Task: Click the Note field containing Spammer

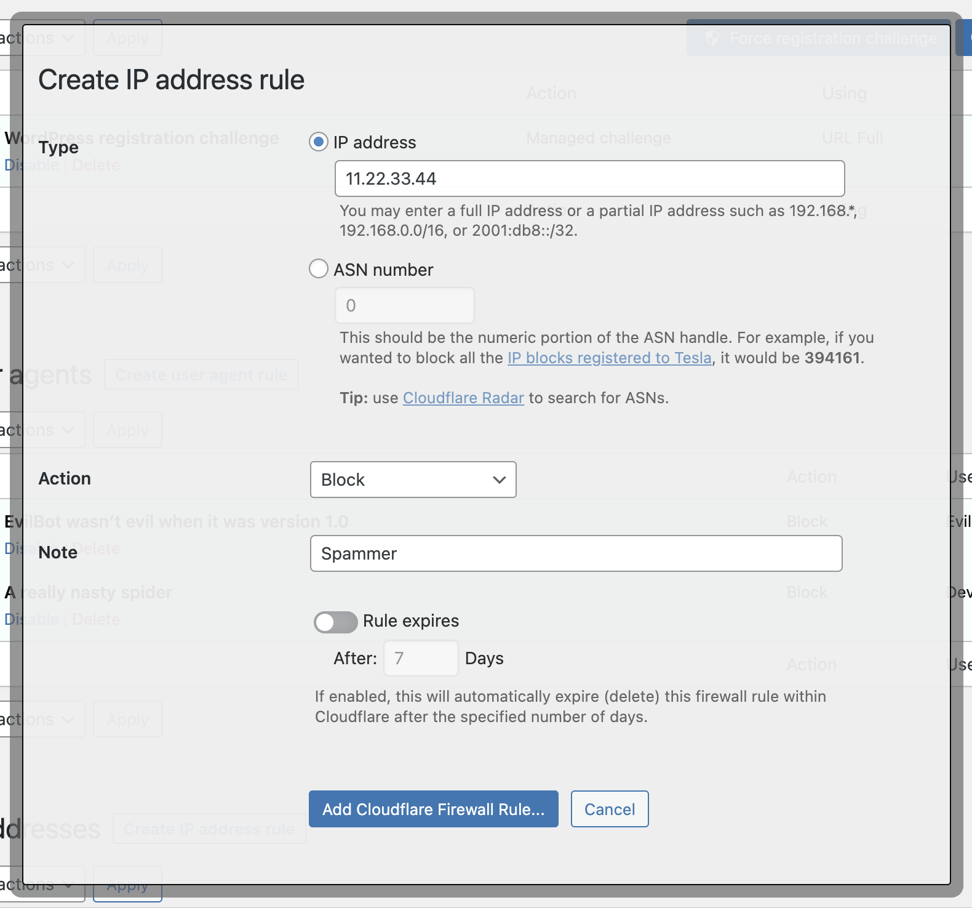Action: (576, 553)
